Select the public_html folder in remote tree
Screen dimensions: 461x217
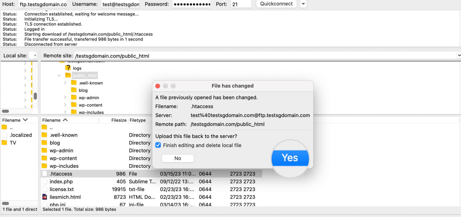coord(85,75)
